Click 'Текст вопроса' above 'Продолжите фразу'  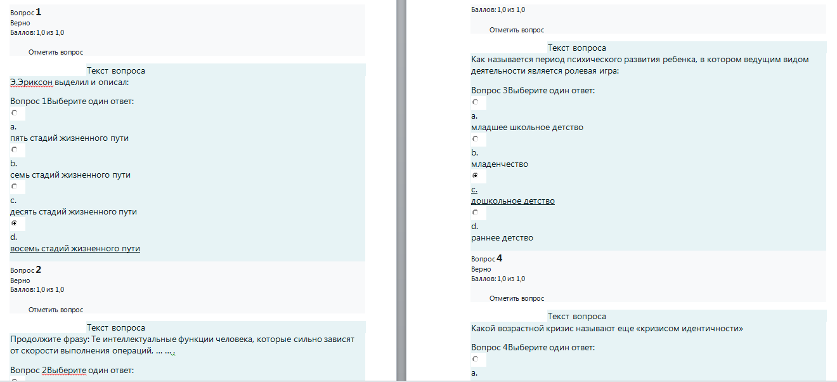[x=116, y=327]
